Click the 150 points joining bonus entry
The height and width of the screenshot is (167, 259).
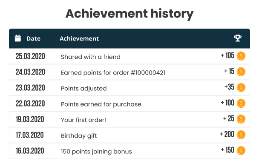click(x=96, y=152)
